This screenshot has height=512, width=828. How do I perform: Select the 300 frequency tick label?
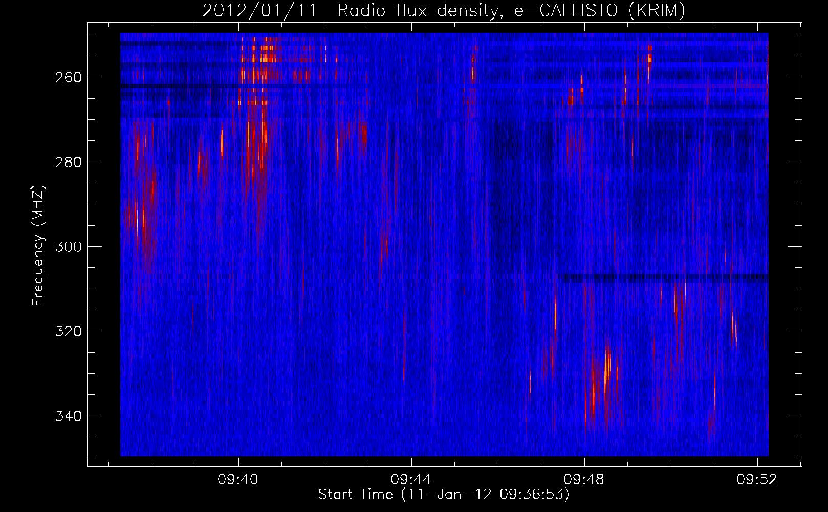(x=69, y=247)
